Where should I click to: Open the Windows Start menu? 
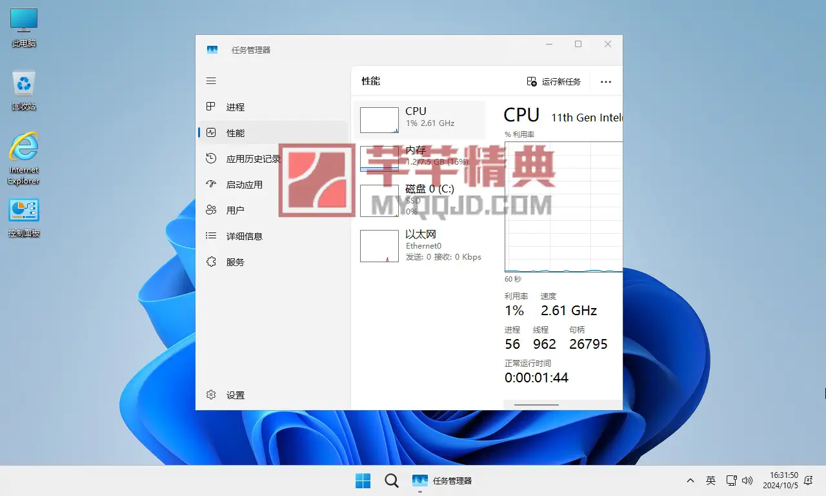click(363, 480)
